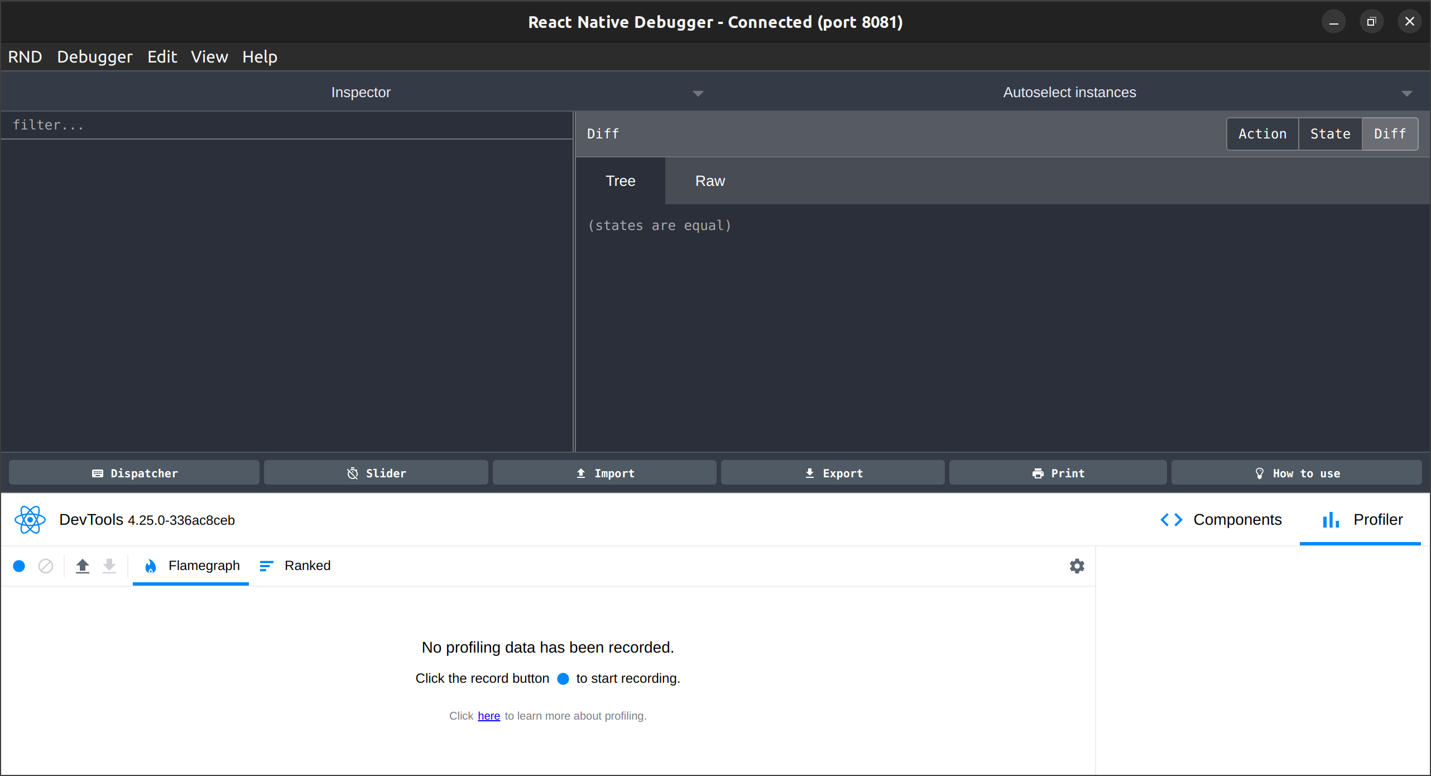Viewport: 1431px width, 776px height.
Task: Clear profiling data with the slashed-circle icon
Action: click(x=45, y=566)
